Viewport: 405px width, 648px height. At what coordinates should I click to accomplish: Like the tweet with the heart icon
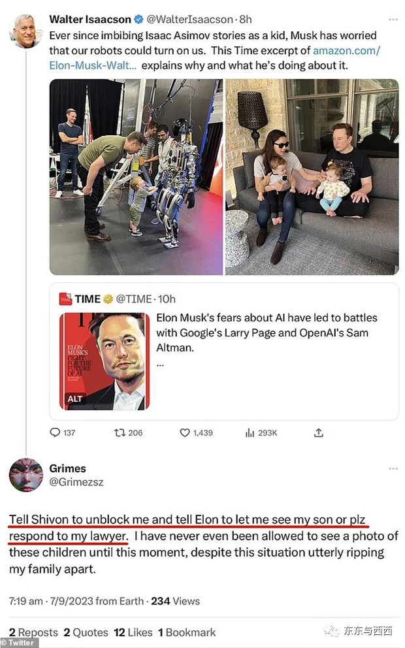point(185,432)
